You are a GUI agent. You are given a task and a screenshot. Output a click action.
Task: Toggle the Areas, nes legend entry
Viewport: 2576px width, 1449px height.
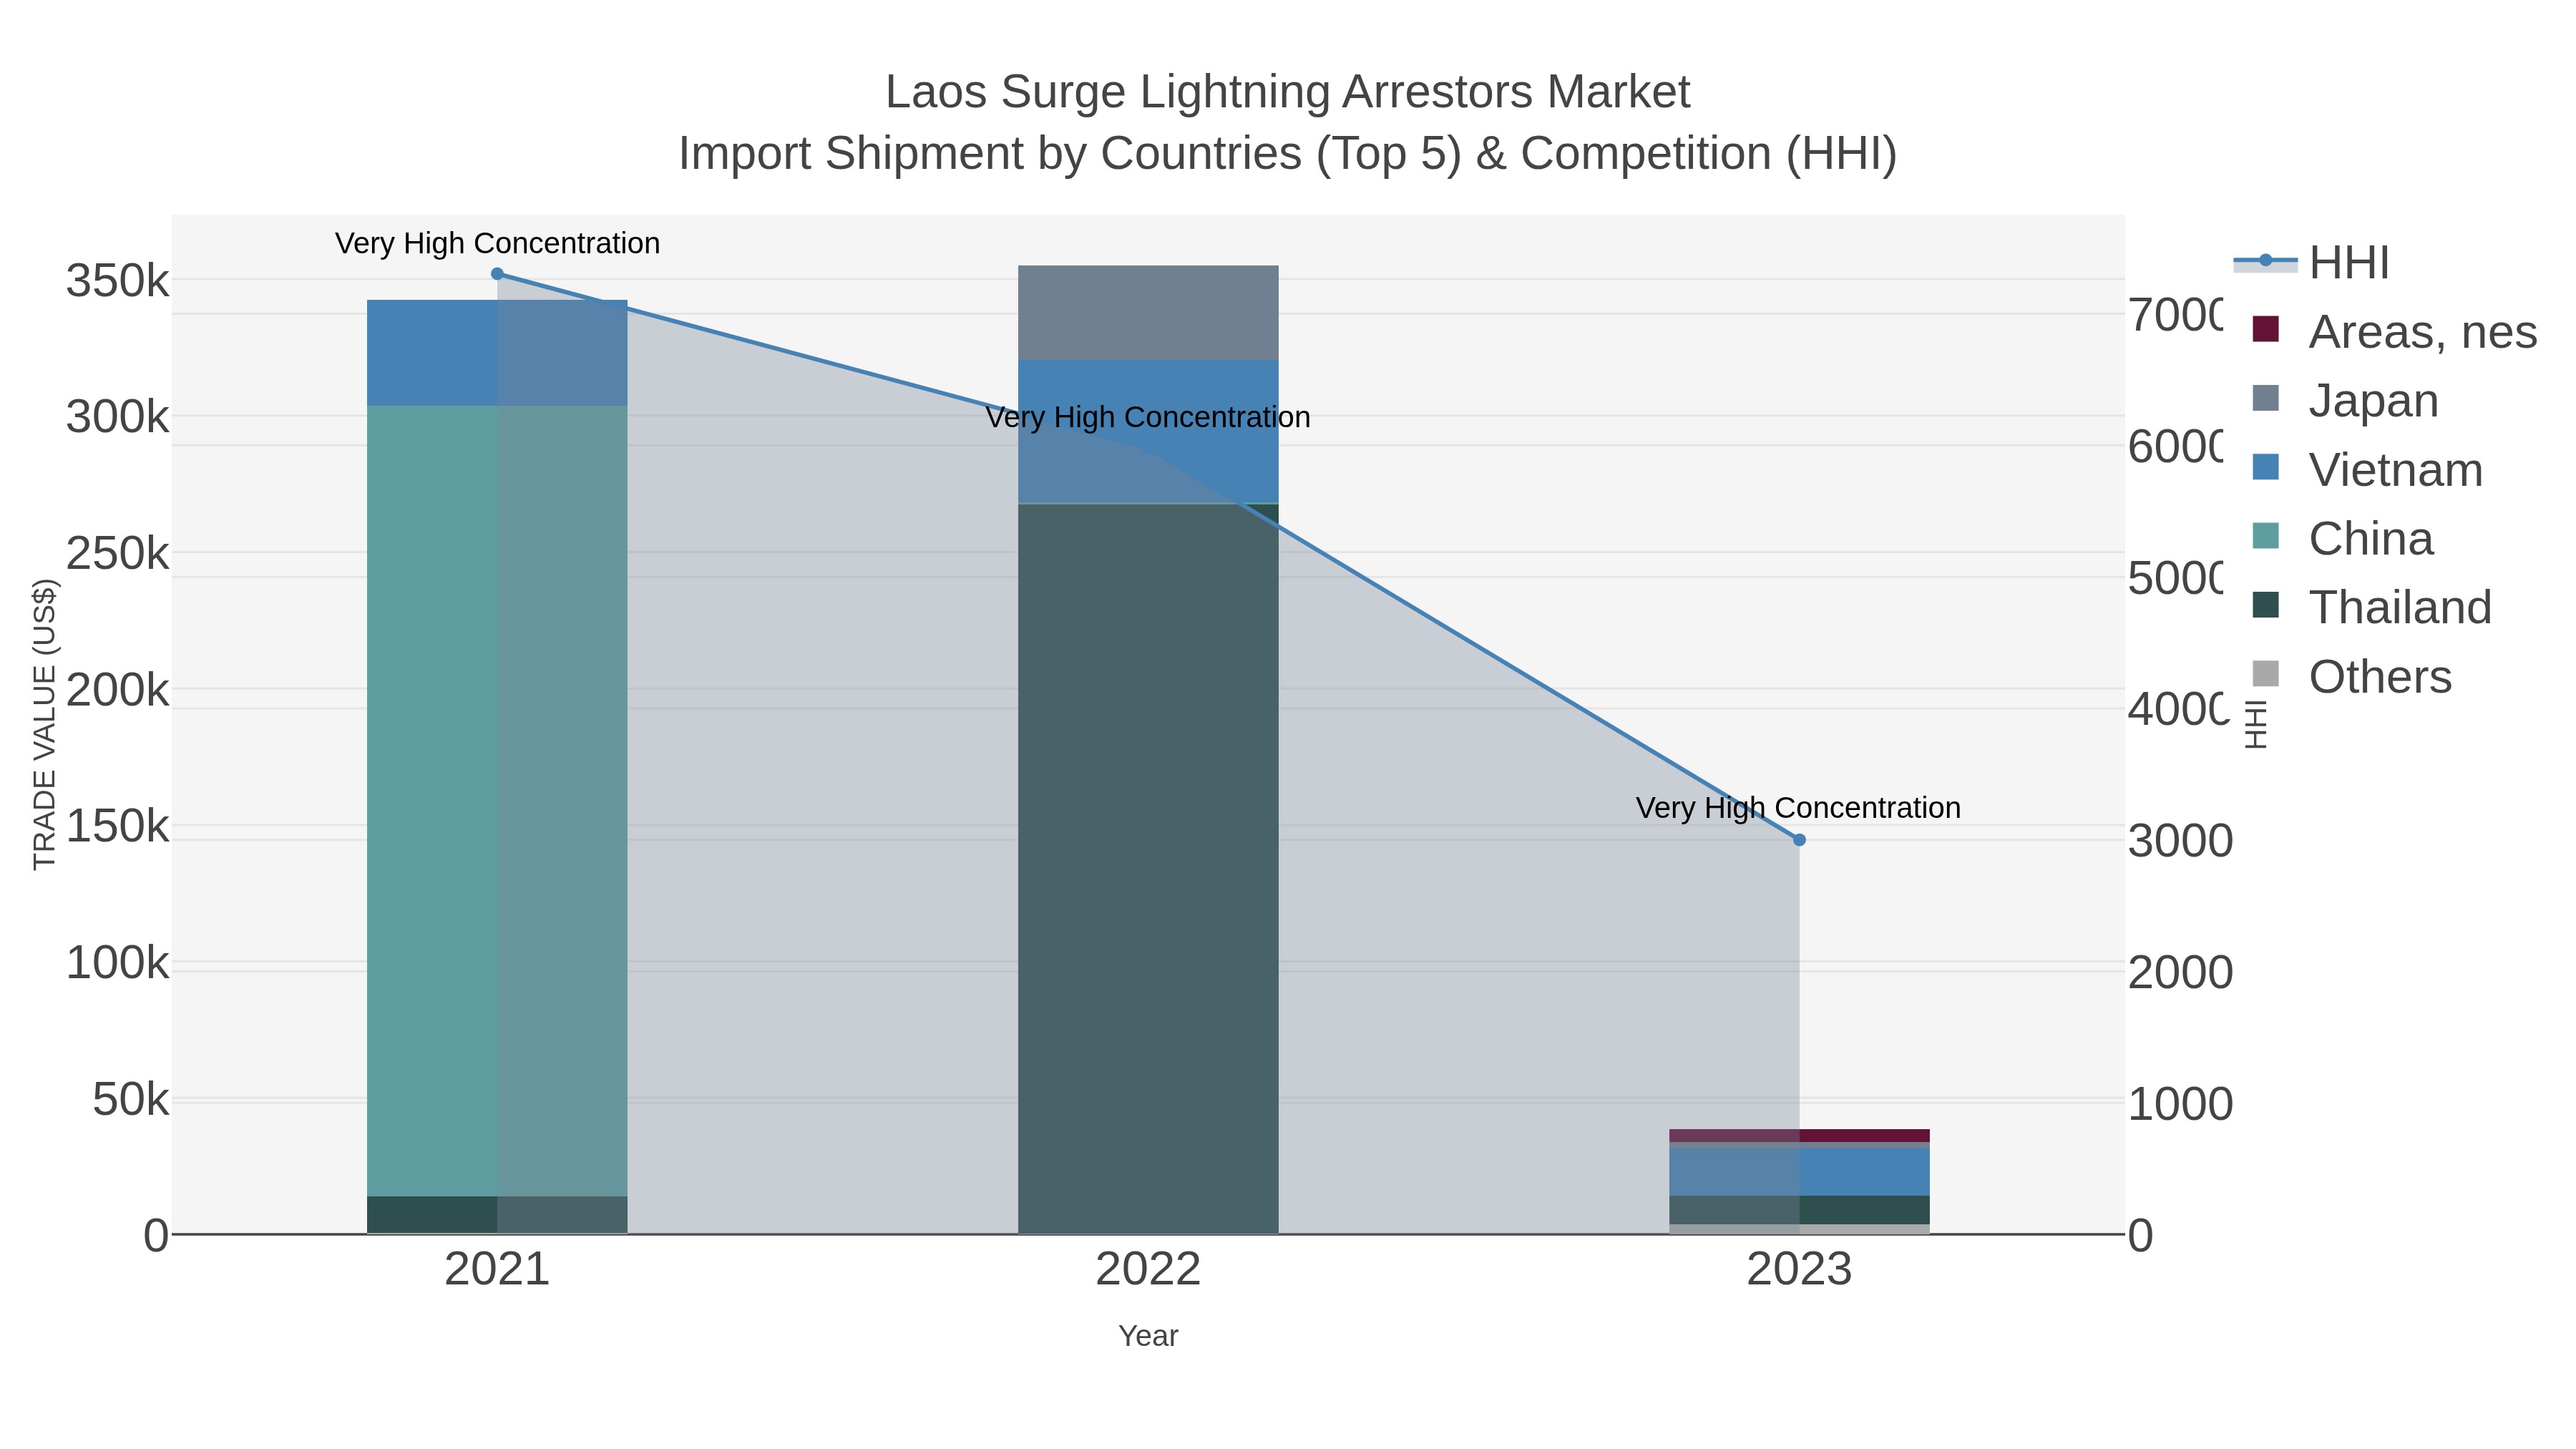(x=2394, y=332)
